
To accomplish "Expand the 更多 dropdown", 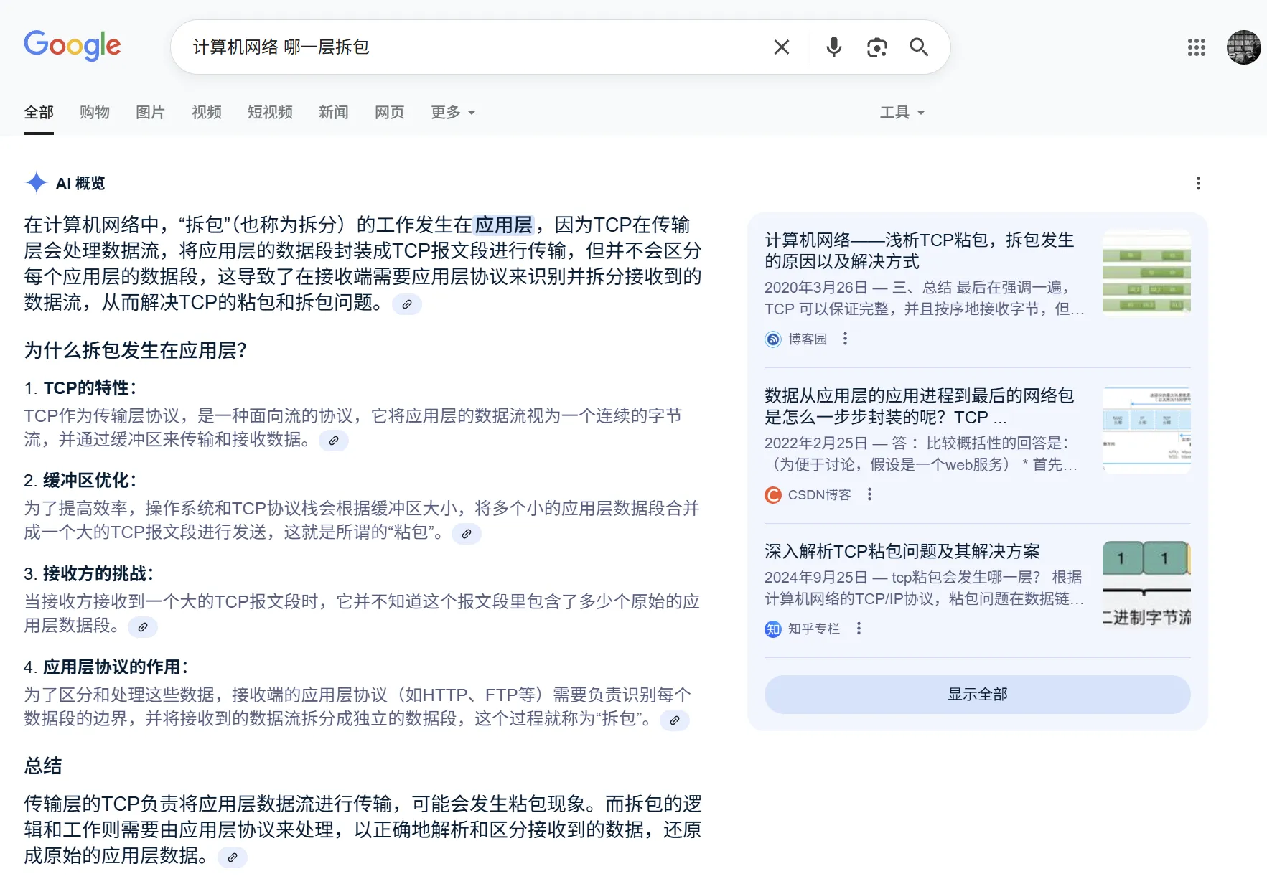I will click(453, 113).
